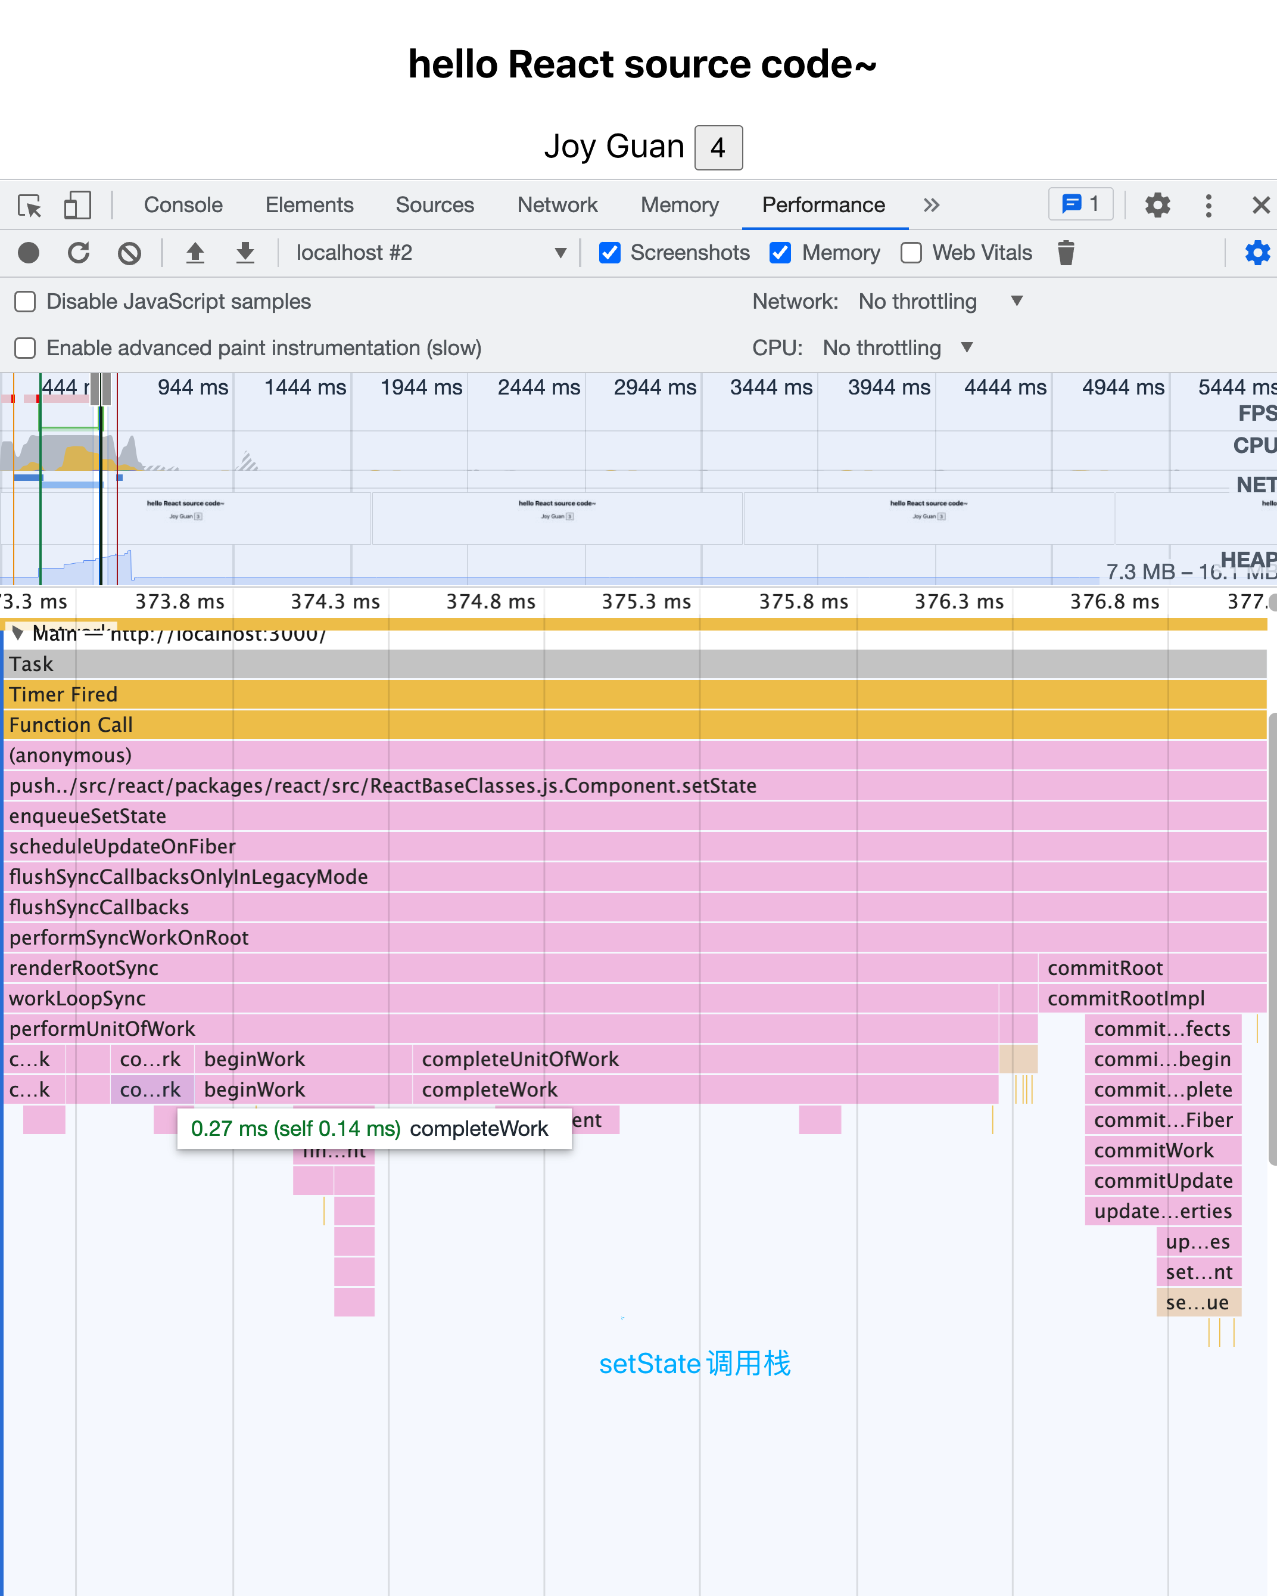
Task: Select the enqueueSetState bar
Action: click(x=636, y=816)
